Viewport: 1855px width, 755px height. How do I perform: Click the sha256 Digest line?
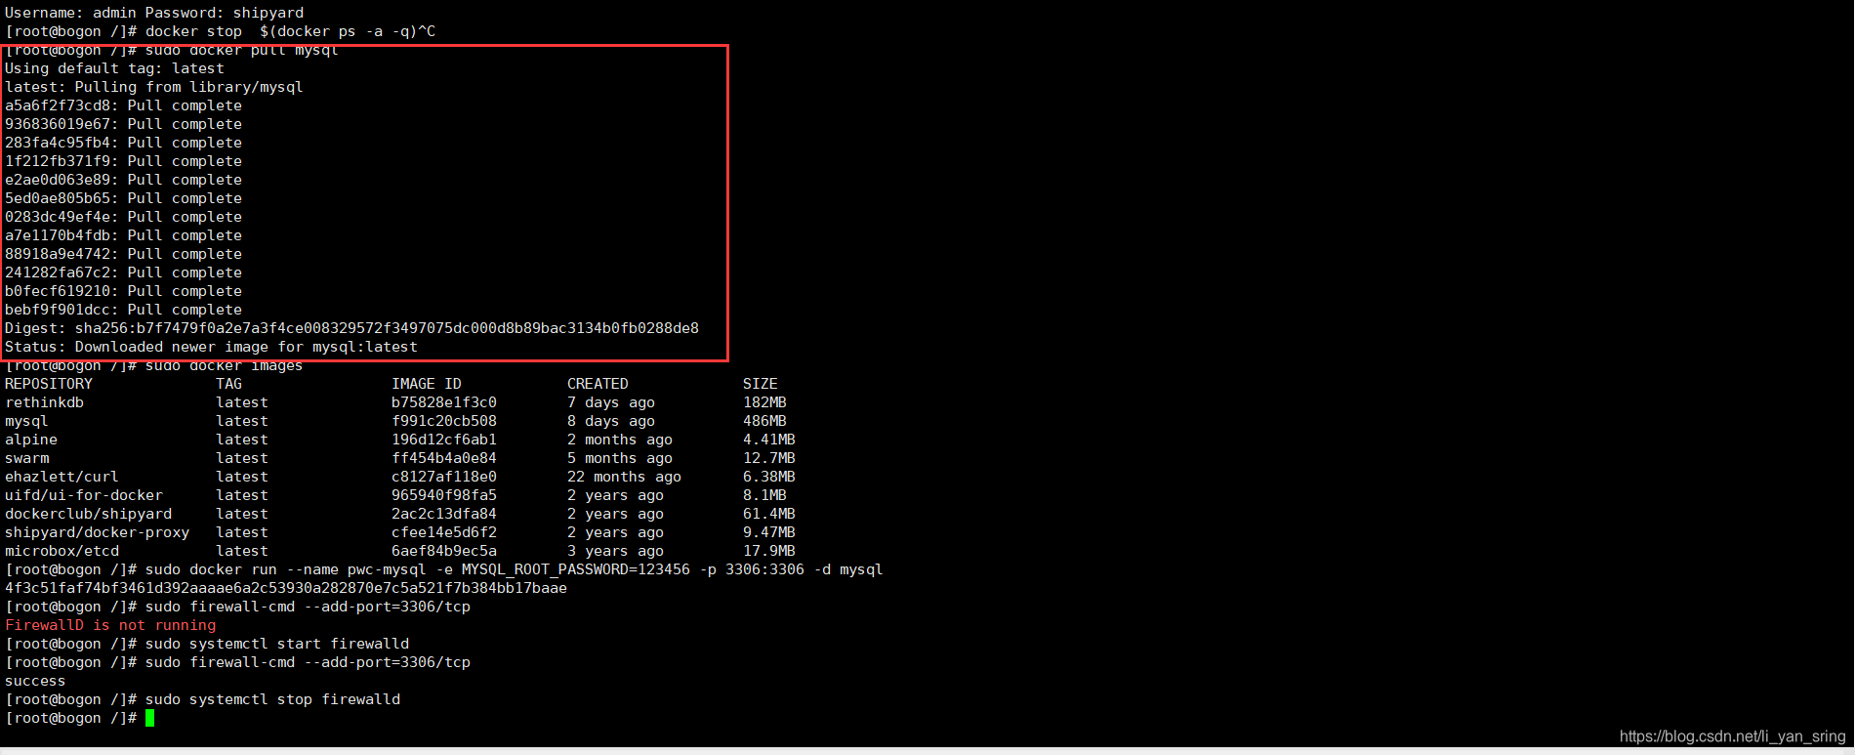coord(351,328)
